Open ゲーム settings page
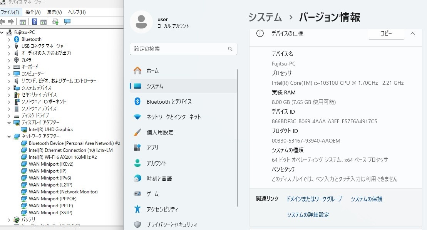Screen dimensions: 427x230 click(183, 194)
